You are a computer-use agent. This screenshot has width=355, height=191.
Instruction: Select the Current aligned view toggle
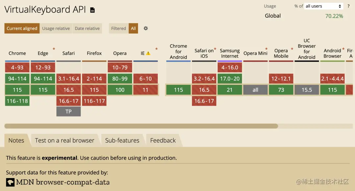tap(22, 28)
